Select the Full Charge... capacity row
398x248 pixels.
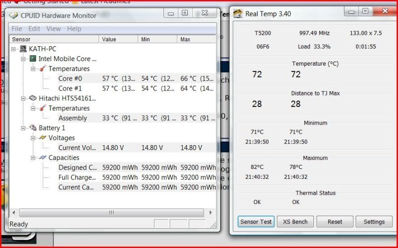click(x=136, y=177)
